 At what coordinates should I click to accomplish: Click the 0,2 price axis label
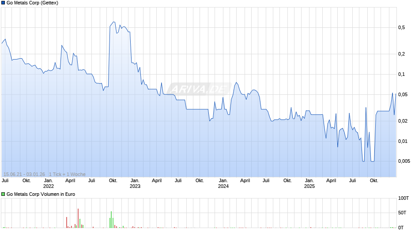401,54
